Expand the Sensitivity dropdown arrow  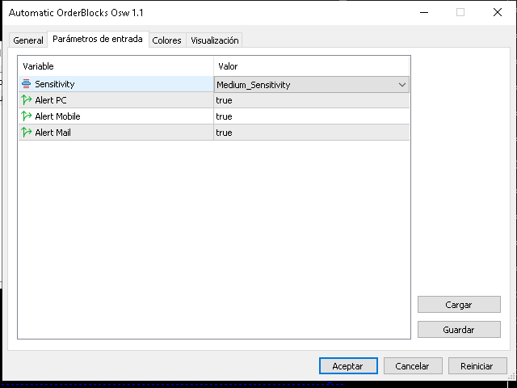pyautogui.click(x=402, y=85)
